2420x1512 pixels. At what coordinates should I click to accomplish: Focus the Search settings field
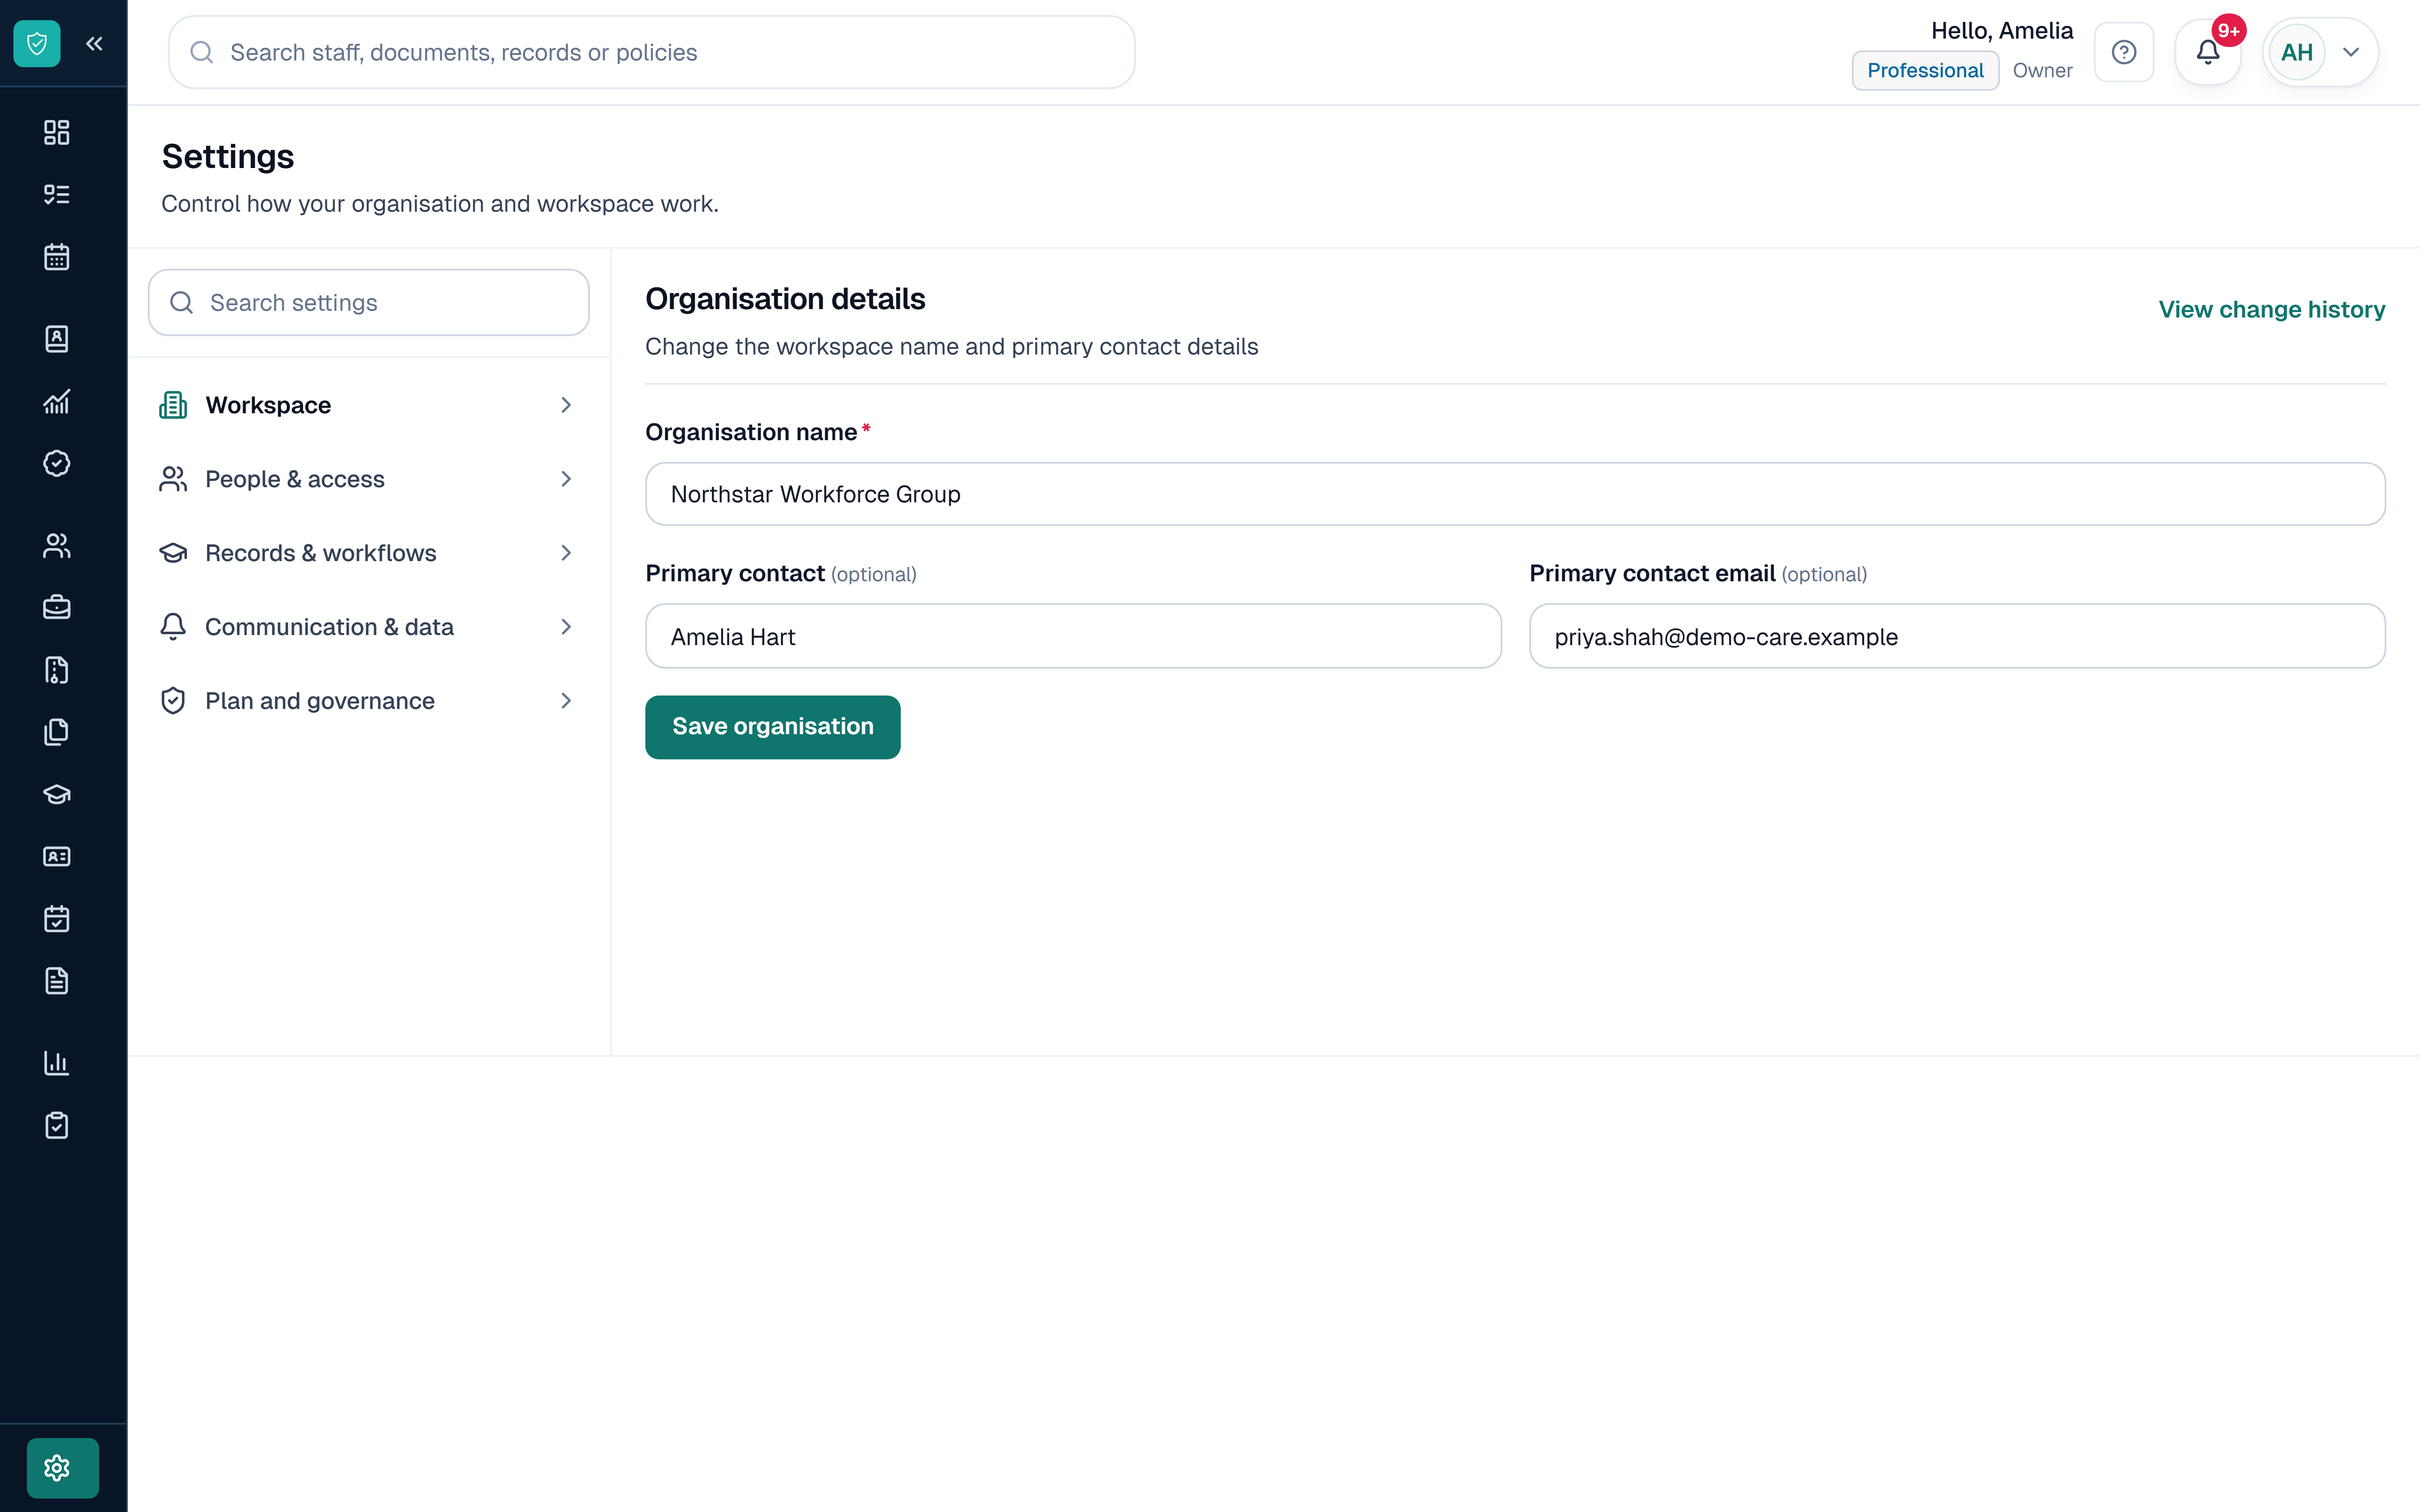coord(369,302)
